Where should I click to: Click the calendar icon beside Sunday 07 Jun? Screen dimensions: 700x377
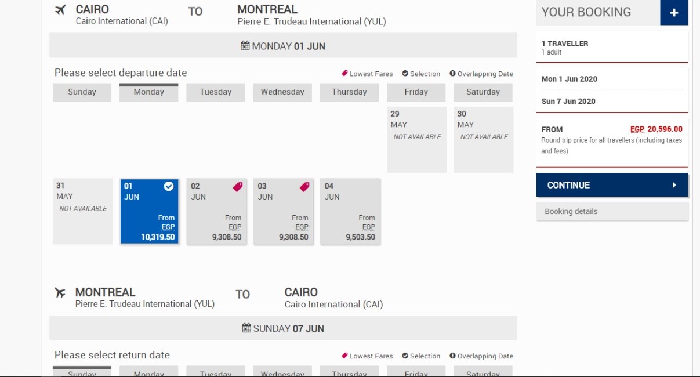click(246, 328)
